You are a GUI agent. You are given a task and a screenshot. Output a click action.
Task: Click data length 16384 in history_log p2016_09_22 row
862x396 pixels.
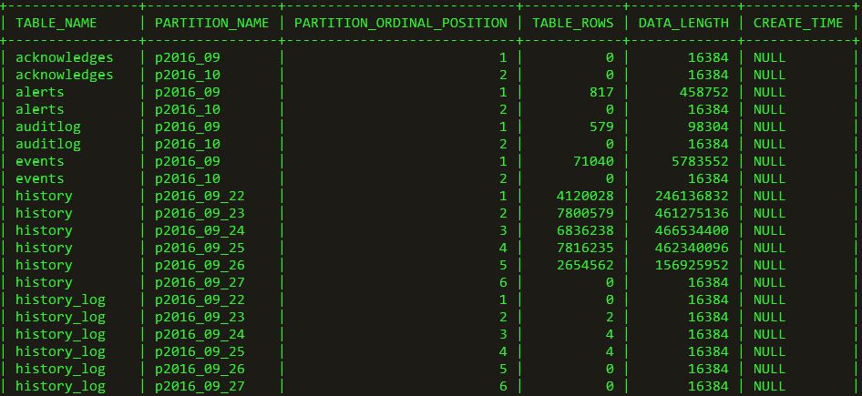(x=708, y=300)
